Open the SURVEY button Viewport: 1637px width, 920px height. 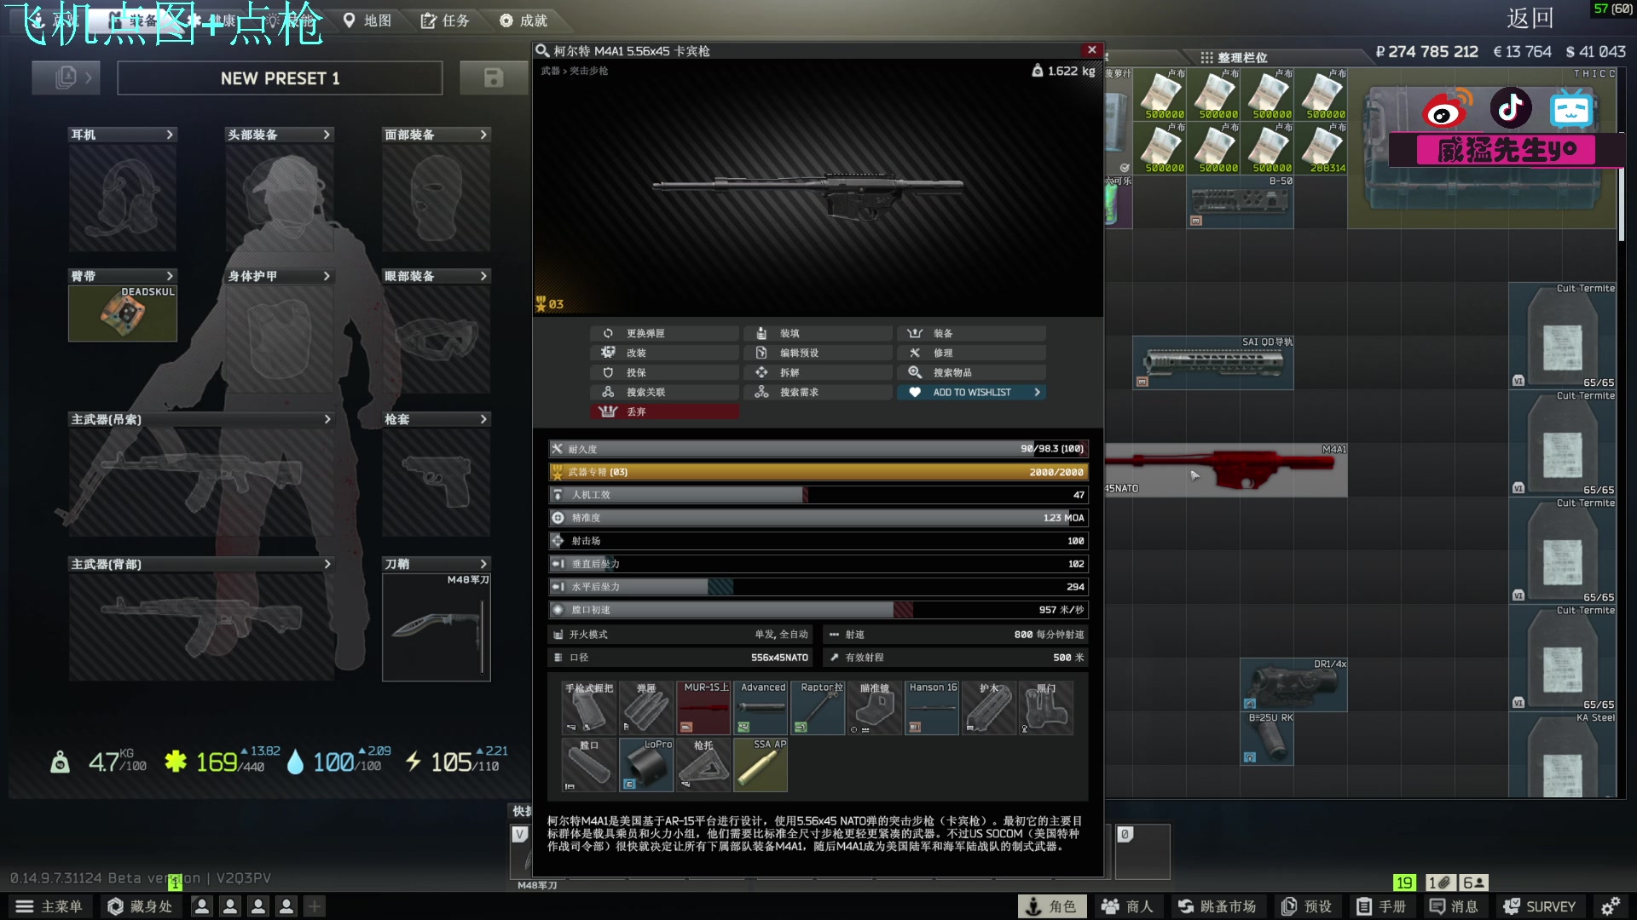pyautogui.click(x=1539, y=906)
